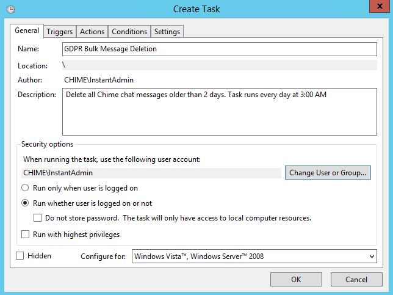Check Run with highest privileges
The height and width of the screenshot is (295, 393).
26,234
